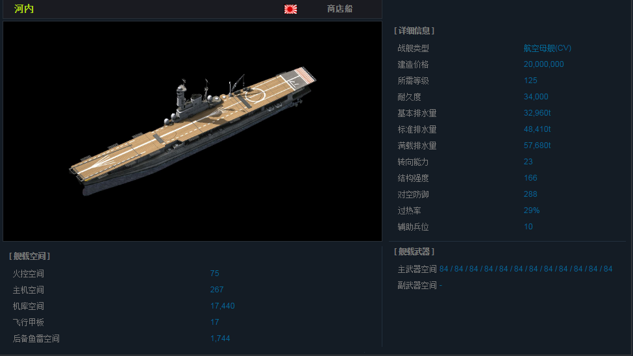The image size is (633, 356).
Task: Click the 过热率 value 29%
Action: click(x=532, y=210)
